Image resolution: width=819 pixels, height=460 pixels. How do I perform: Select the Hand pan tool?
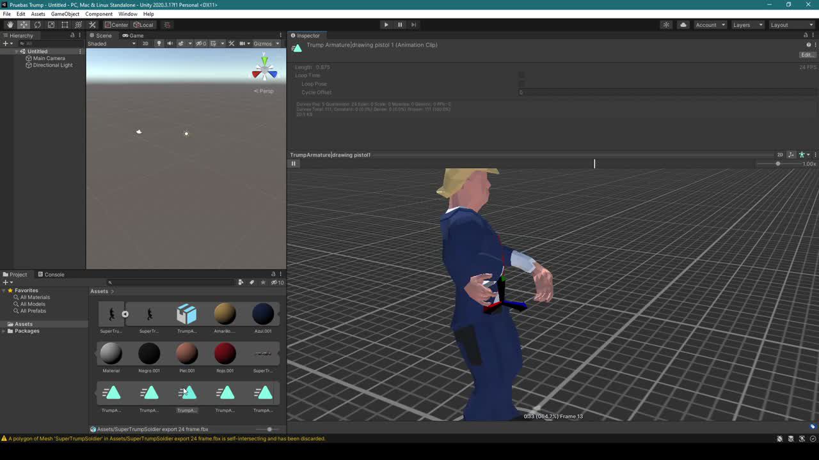pos(10,24)
